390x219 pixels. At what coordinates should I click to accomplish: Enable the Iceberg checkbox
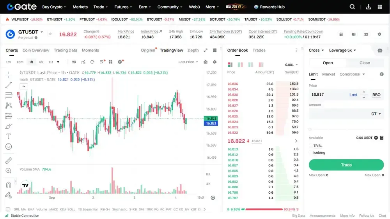310,152
